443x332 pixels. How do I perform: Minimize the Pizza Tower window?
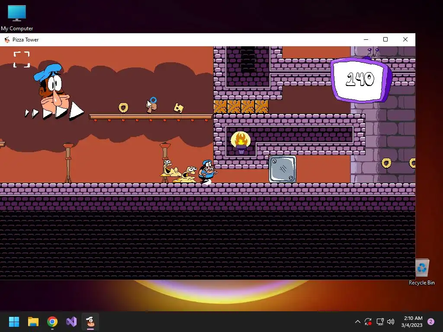[366, 39]
